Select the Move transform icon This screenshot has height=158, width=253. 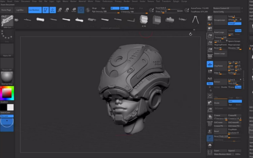pyautogui.click(x=59, y=10)
